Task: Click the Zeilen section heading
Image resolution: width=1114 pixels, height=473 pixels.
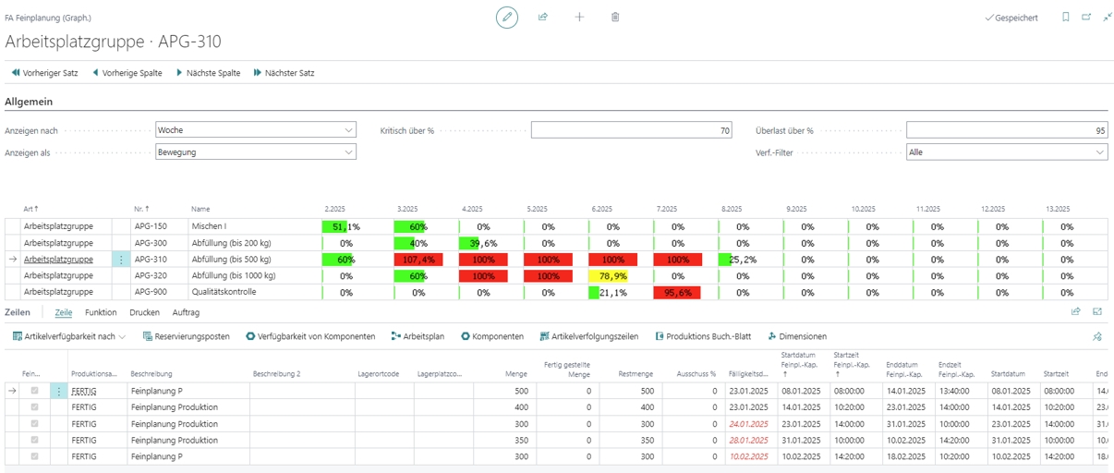Action: (x=18, y=312)
